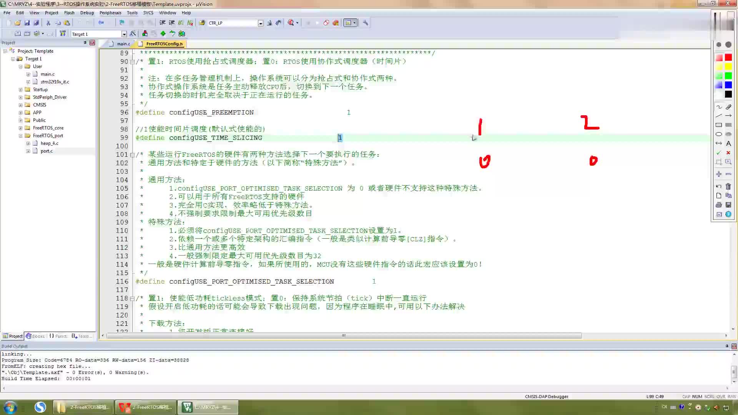738x415 pixels.
Task: Open the Window Layout dropdown arrow
Action: point(354,23)
